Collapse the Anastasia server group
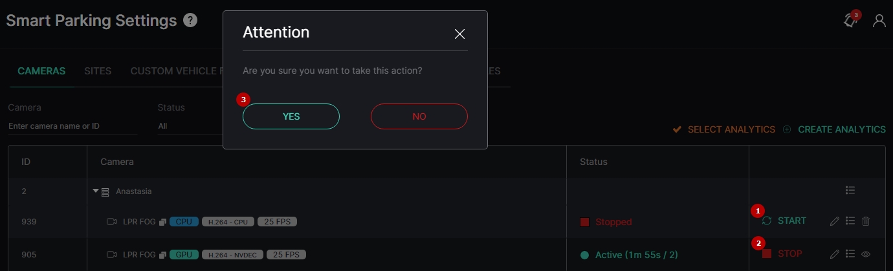893x271 pixels. pyautogui.click(x=96, y=191)
